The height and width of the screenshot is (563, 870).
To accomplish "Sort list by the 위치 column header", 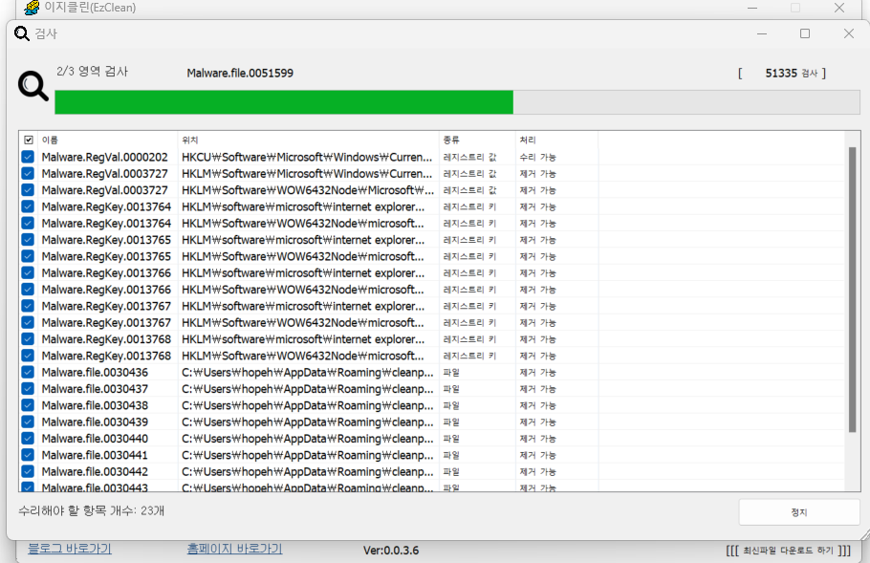I will 309,141.
